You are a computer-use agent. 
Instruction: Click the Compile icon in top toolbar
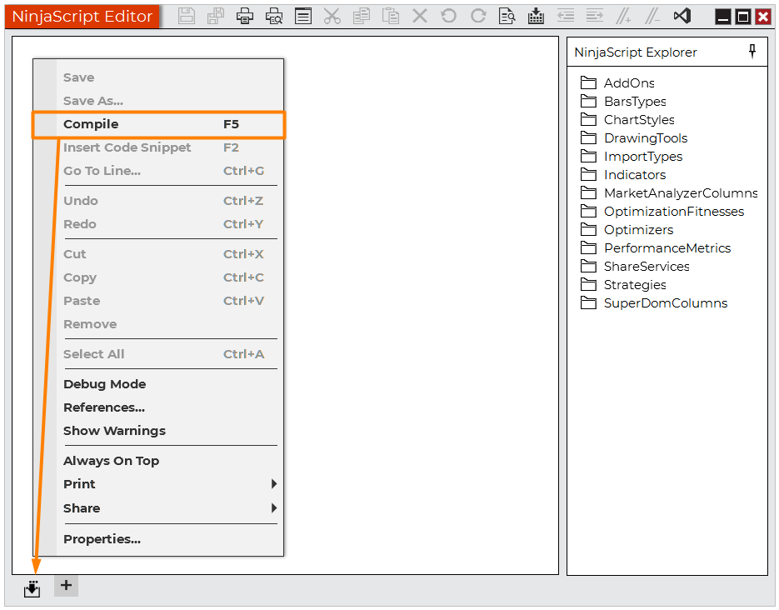[537, 16]
